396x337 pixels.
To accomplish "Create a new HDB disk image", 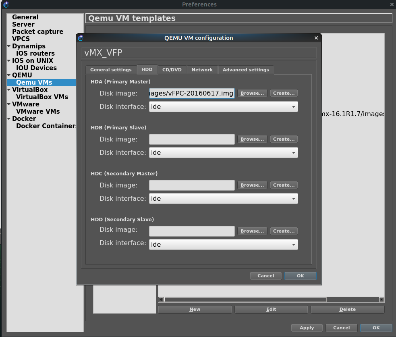I will (284, 139).
